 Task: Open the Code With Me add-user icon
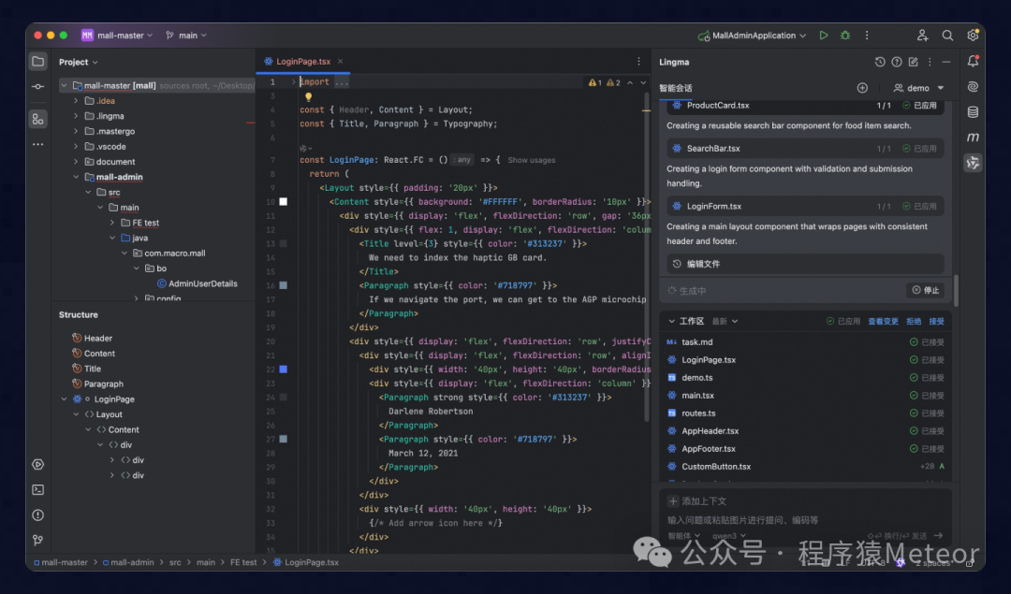923,36
